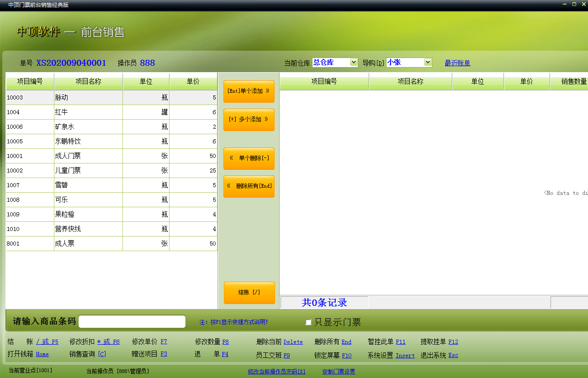Select the 东鹏特饮 item row
This screenshot has height=378, width=588.
point(111,142)
